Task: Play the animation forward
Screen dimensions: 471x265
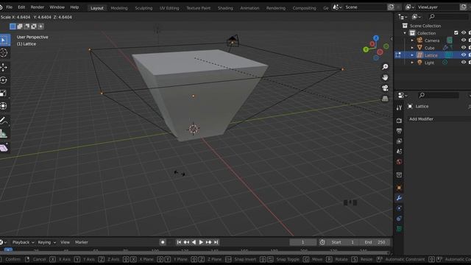Action: [x=201, y=242]
